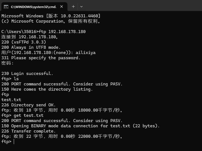Click the '200 Always in UTF8 mode.' line

(x=31, y=47)
